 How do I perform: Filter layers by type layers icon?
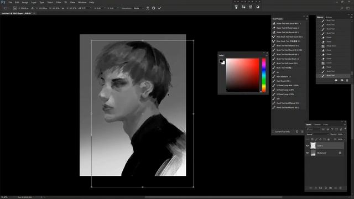(x=332, y=129)
